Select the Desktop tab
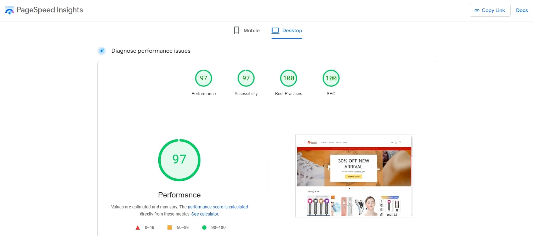This screenshot has height=236, width=534. tap(287, 30)
